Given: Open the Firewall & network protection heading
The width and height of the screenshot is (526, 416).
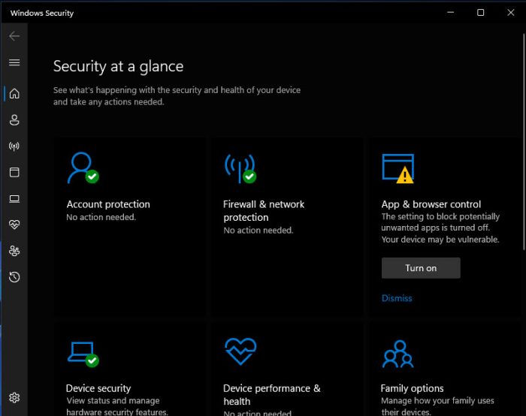Looking at the screenshot, I should (x=264, y=210).
